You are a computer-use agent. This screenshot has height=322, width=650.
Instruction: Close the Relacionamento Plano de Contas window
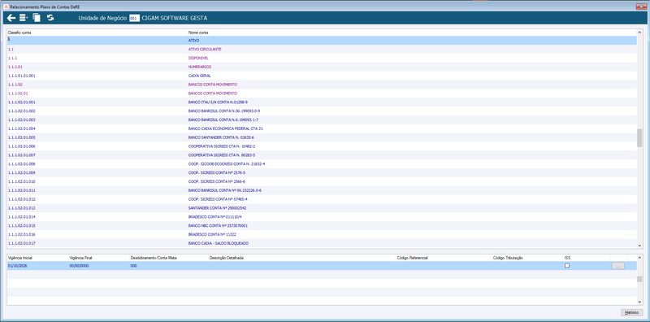coord(641,7)
